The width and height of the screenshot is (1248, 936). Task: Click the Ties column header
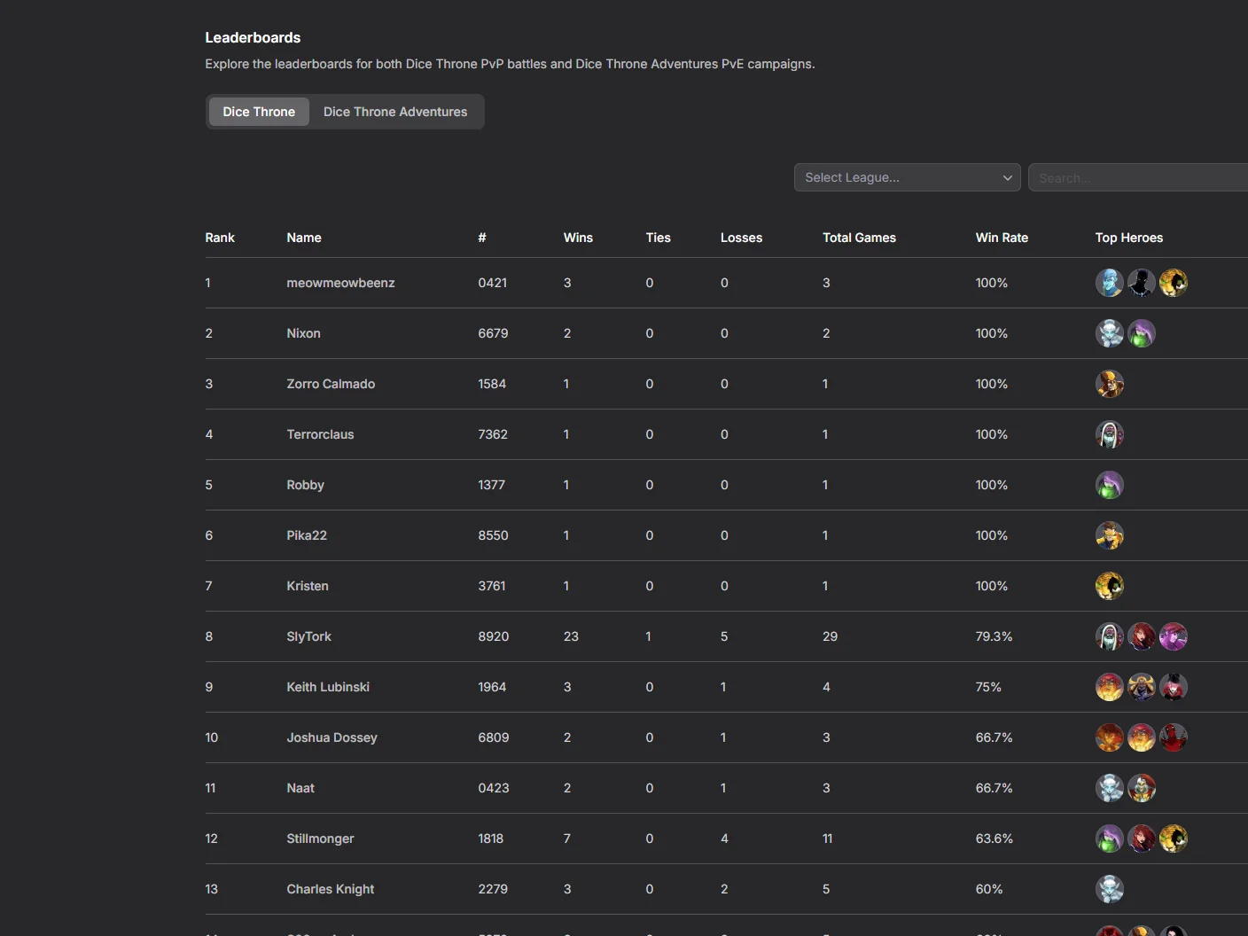click(659, 238)
